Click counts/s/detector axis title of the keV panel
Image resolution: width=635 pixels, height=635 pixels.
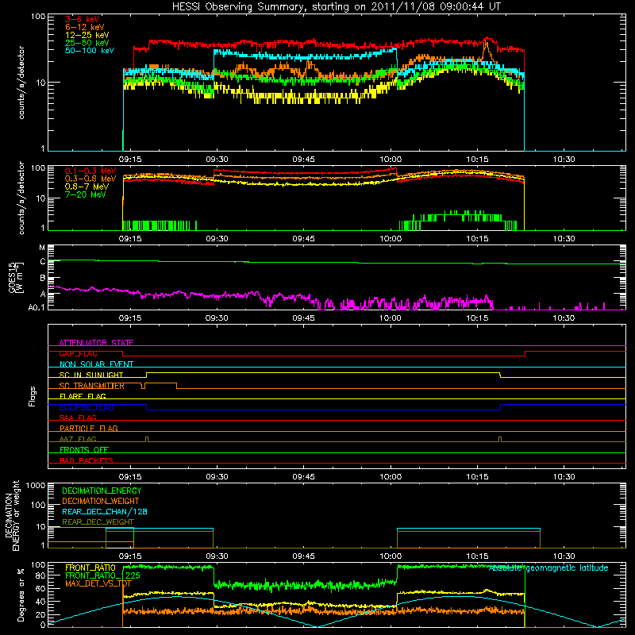21,83
